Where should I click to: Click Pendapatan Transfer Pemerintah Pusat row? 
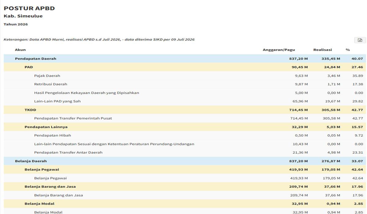click(185, 118)
